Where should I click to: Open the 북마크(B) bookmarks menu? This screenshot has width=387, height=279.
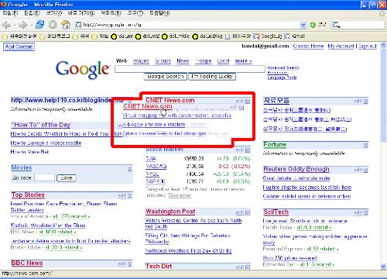click(x=111, y=13)
